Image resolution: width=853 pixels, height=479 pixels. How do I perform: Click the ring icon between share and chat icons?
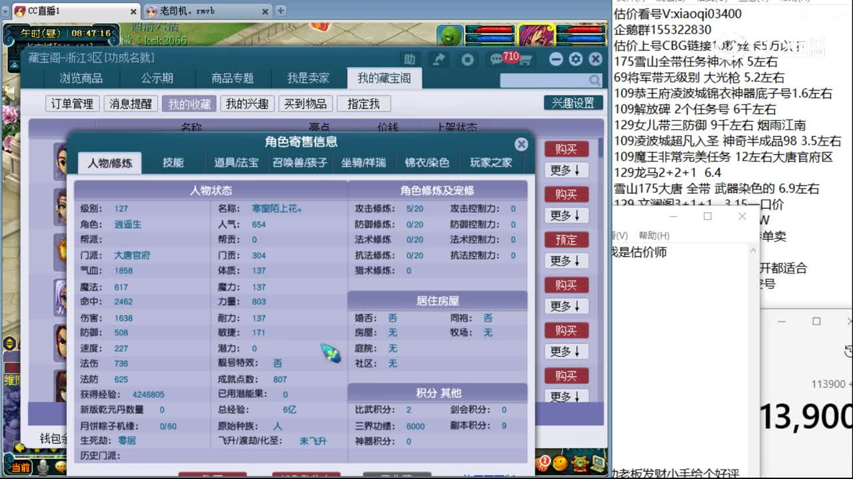click(467, 58)
